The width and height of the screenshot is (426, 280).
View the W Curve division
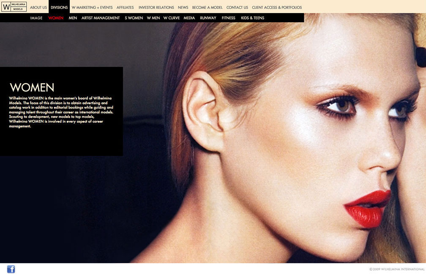(172, 18)
